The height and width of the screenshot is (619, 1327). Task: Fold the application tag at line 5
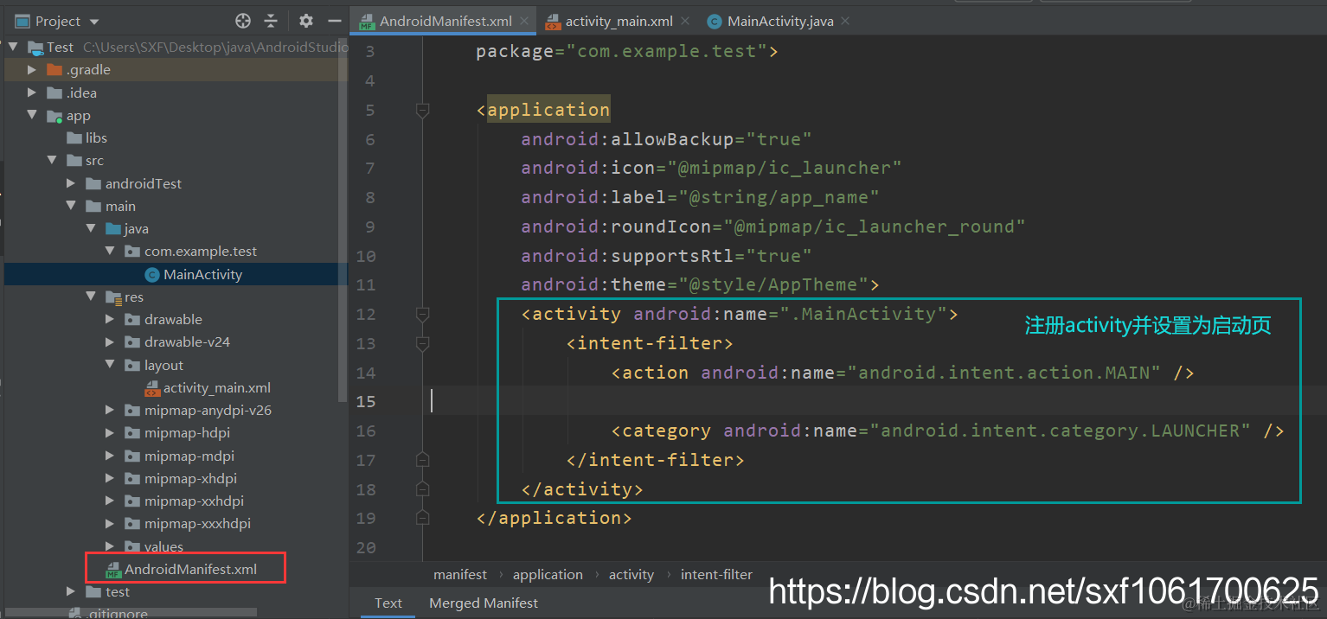tap(422, 110)
